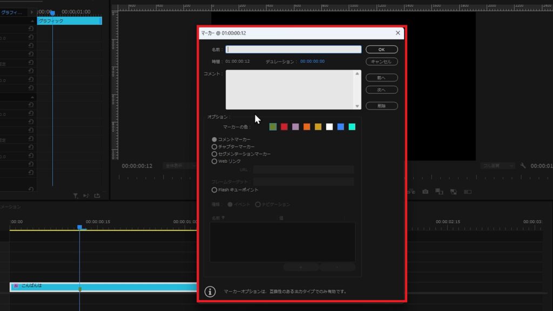Screen dimensions: 553x311
Task: Open the zoom level dropdown beside 00:00:00:12
Action: point(180,166)
